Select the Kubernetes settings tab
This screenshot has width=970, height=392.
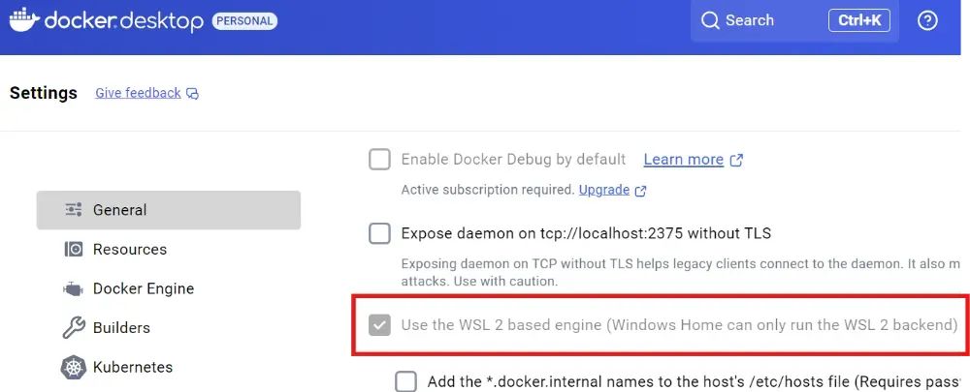pyautogui.click(x=132, y=368)
